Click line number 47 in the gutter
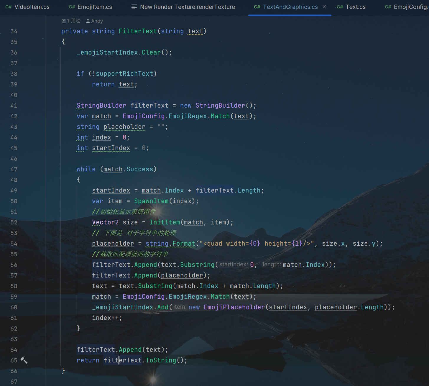The height and width of the screenshot is (386, 429). (14, 169)
